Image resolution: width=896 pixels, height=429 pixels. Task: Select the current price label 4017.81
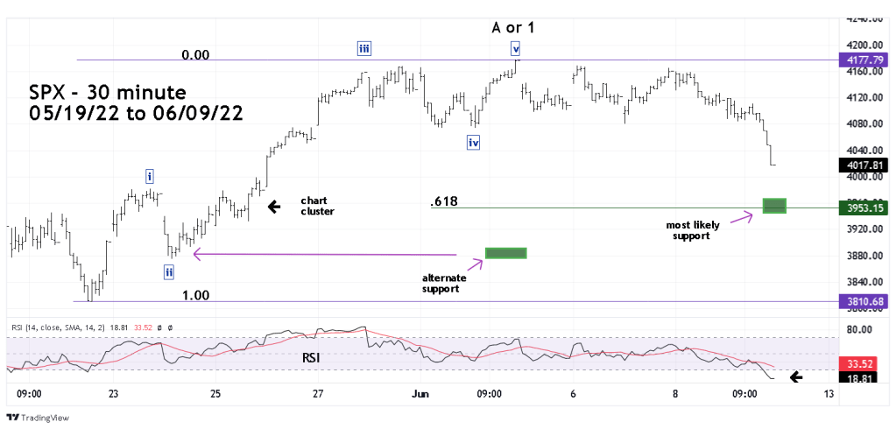864,163
